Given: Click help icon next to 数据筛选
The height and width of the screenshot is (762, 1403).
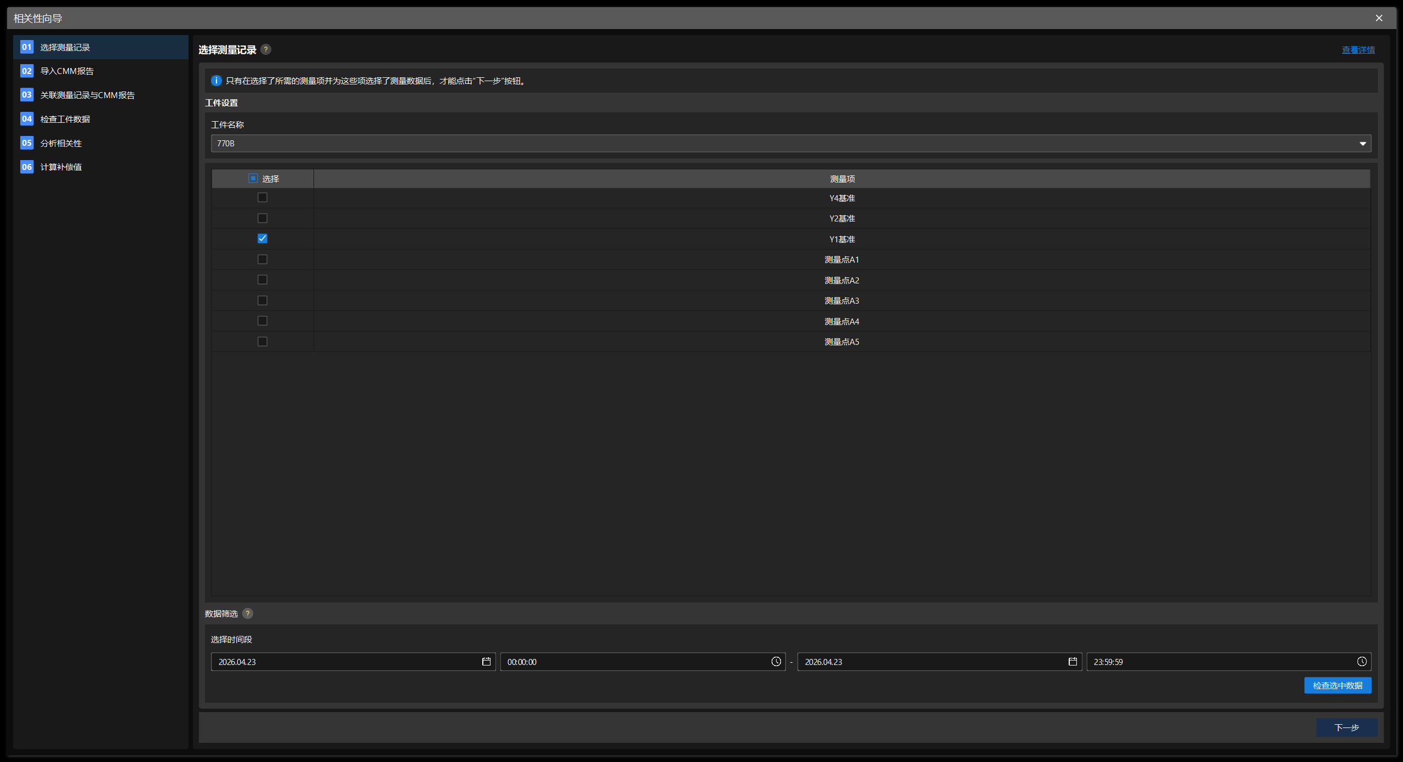Looking at the screenshot, I should (x=248, y=613).
